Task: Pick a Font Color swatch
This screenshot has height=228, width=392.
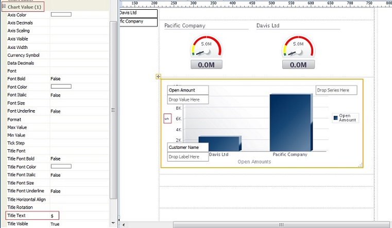Action: point(61,86)
